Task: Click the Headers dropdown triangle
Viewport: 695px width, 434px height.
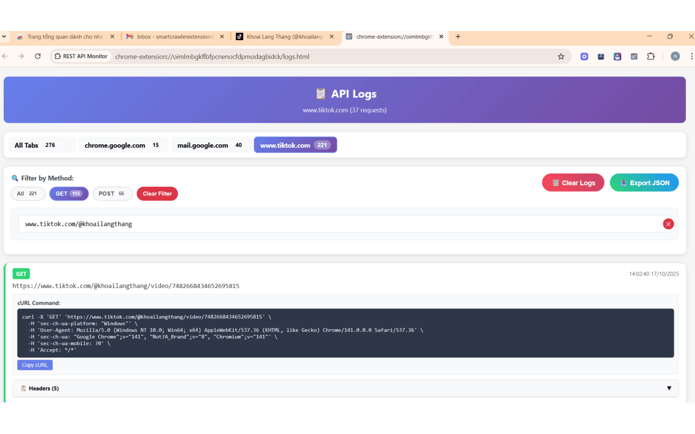Action: point(669,388)
